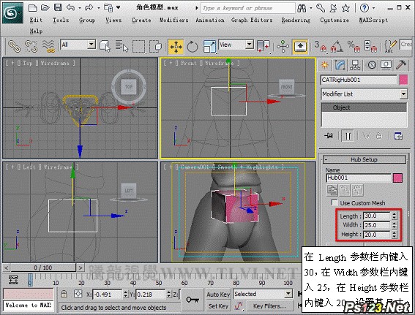Switch to the Hierarchy command panel tab

click(355, 65)
